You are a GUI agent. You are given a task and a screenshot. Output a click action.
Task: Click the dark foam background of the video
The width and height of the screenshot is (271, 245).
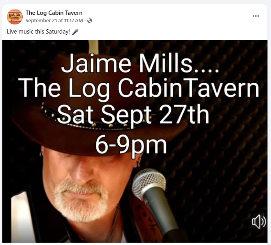[225, 156]
